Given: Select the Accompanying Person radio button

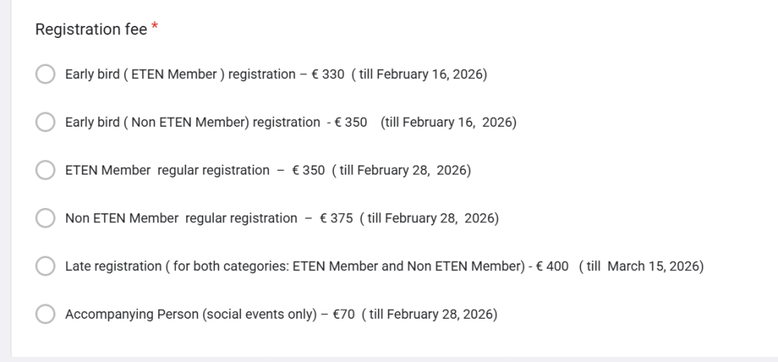Looking at the screenshot, I should [46, 314].
